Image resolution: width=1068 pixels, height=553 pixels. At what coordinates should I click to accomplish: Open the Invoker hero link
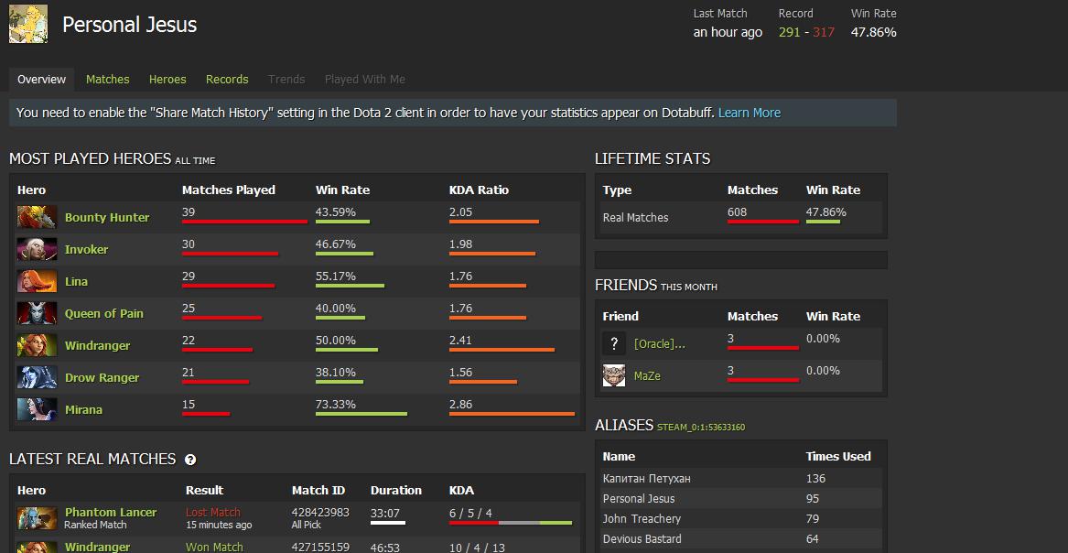[x=87, y=249]
